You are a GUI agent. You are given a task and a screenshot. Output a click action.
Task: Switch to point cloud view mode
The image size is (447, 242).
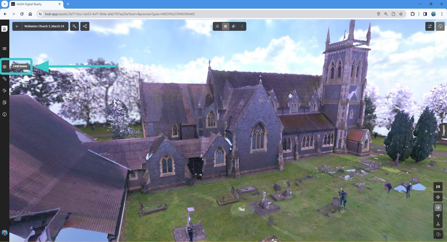217,26
